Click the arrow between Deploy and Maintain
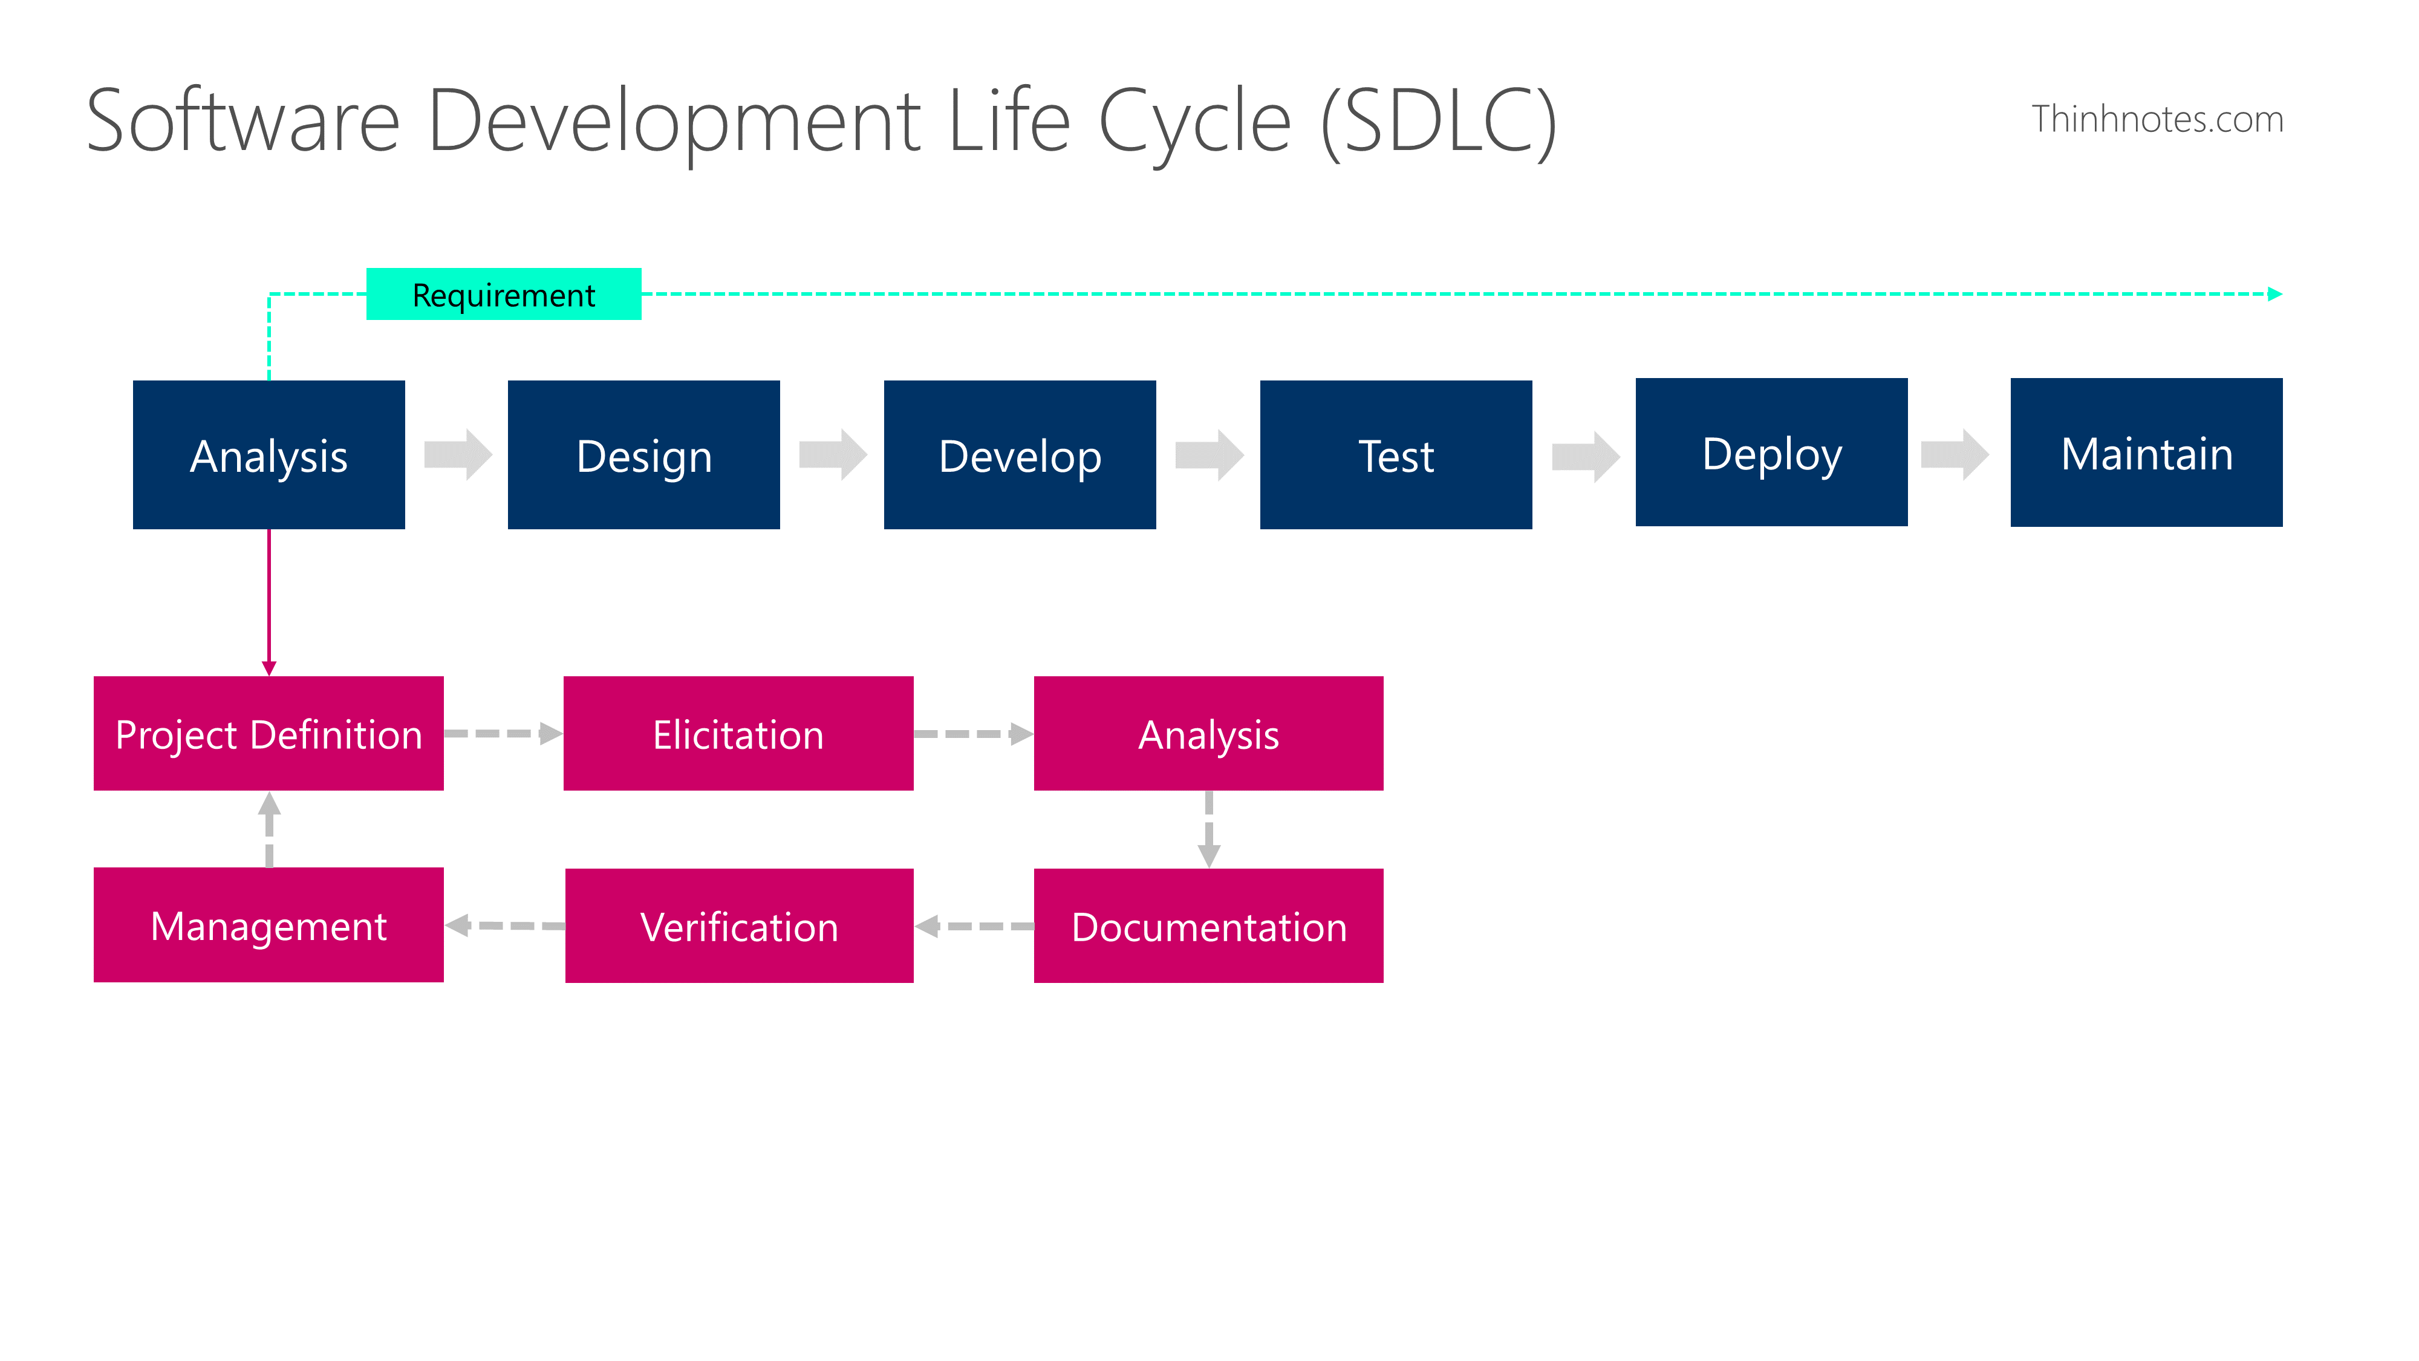This screenshot has width=2419, height=1361. point(1954,455)
